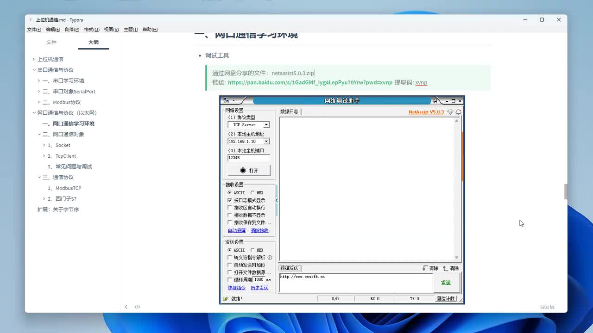Open the 192.168.1.10 host address dropdown
The image size is (593, 333).
point(266,142)
